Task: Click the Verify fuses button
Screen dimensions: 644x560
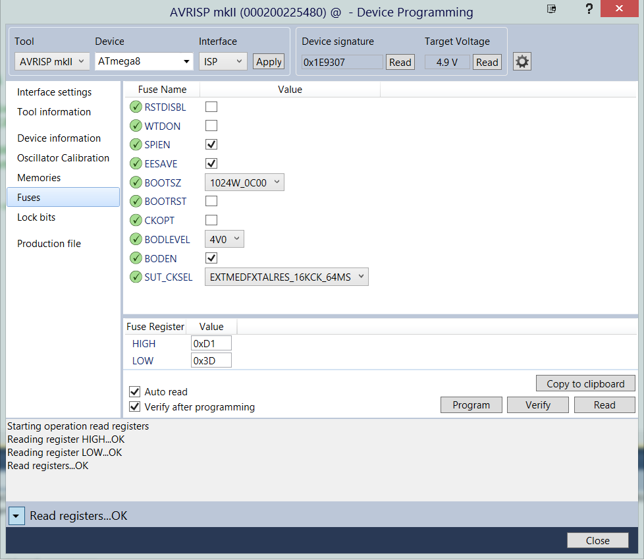Action: click(x=538, y=405)
